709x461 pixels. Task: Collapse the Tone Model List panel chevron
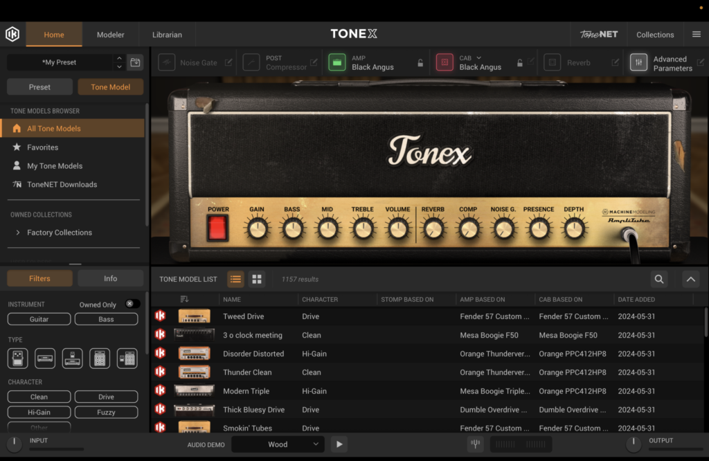(x=690, y=279)
